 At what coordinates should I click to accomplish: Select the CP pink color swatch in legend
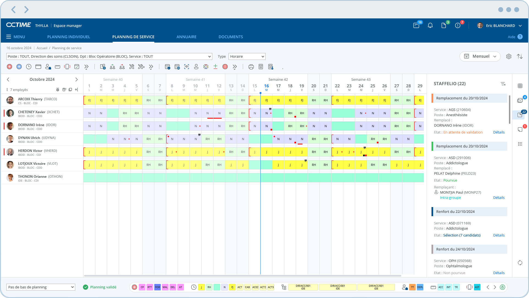click(142, 287)
